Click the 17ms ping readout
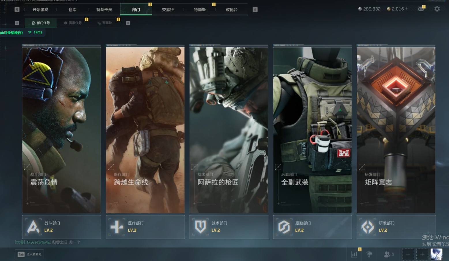The height and width of the screenshot is (261, 449). coord(38,32)
